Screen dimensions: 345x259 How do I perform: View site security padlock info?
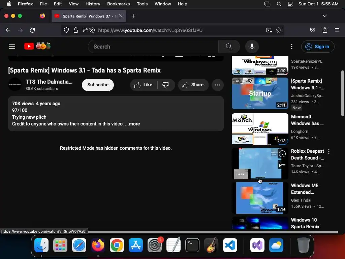pos(76,30)
